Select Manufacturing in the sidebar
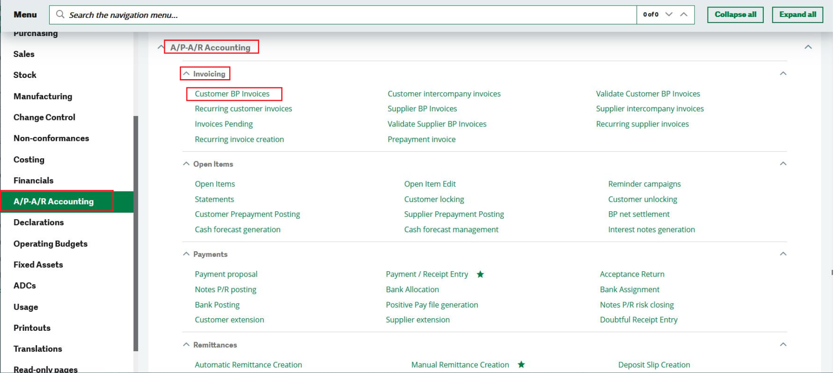This screenshot has width=836, height=373. tap(43, 96)
